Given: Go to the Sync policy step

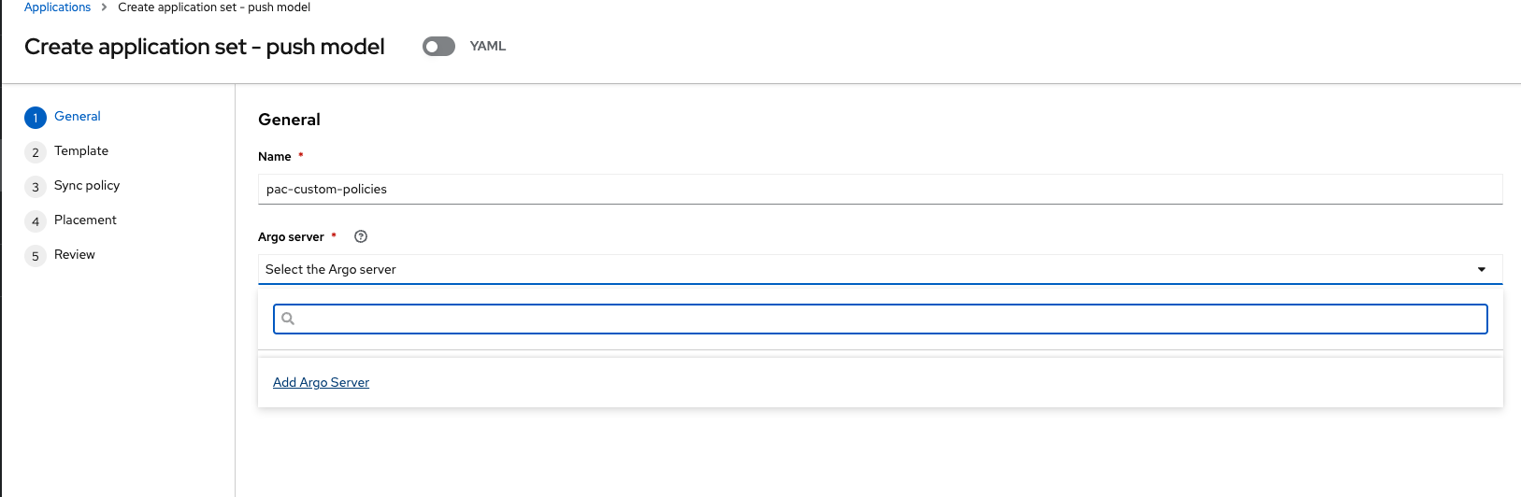Looking at the screenshot, I should click(x=87, y=185).
